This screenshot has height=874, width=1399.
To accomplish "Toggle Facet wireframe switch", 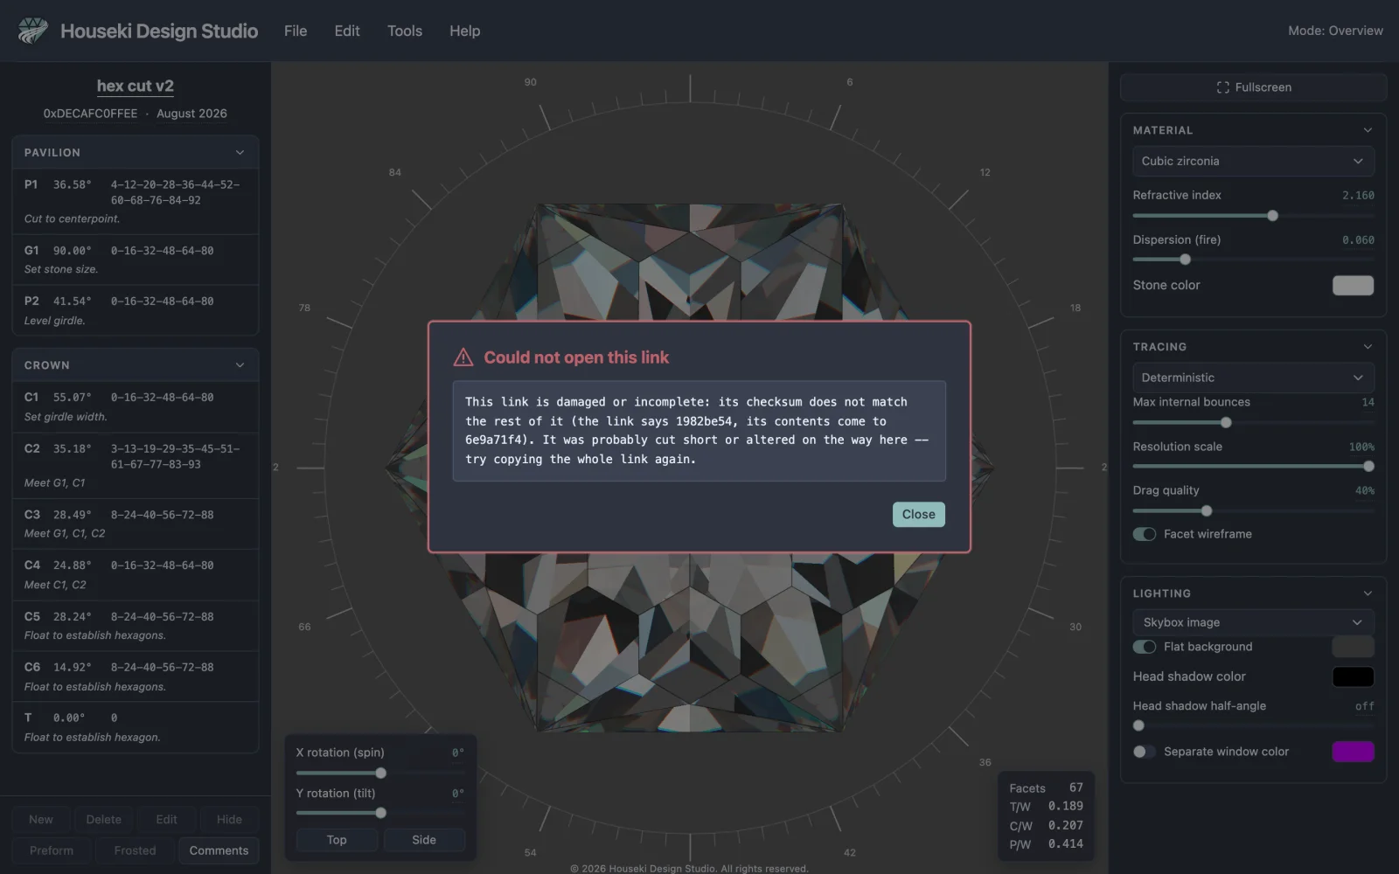I will tap(1145, 534).
